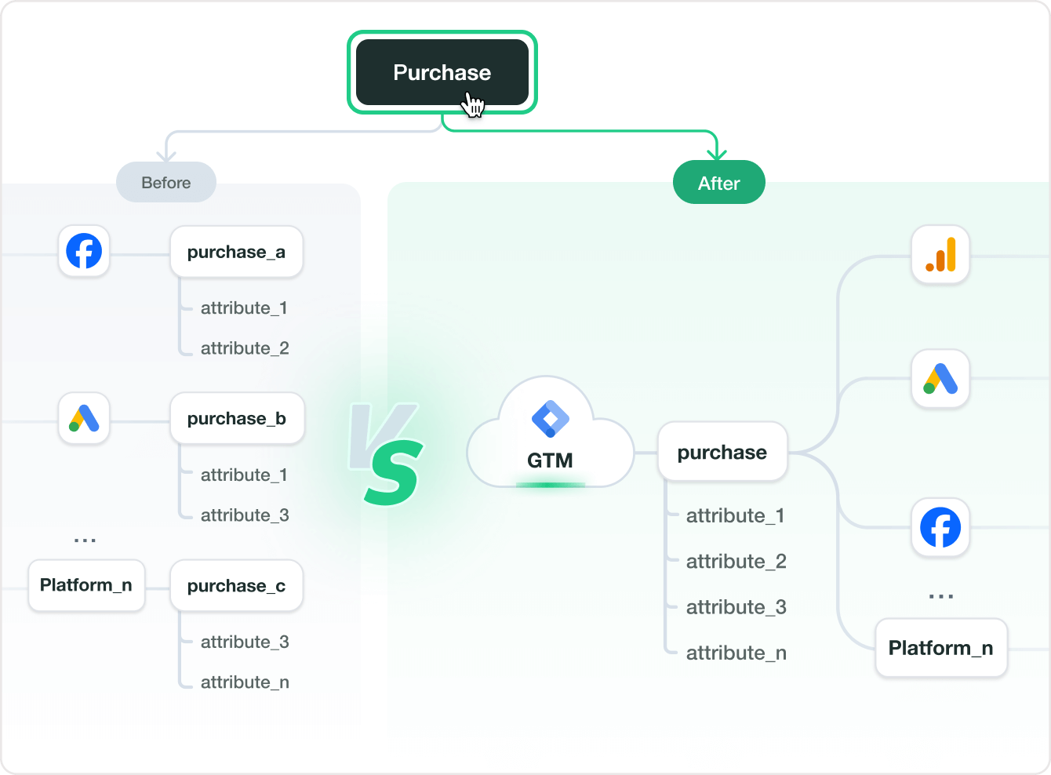The height and width of the screenshot is (775, 1051).
Task: Click the purchase_b event node
Action: (236, 419)
